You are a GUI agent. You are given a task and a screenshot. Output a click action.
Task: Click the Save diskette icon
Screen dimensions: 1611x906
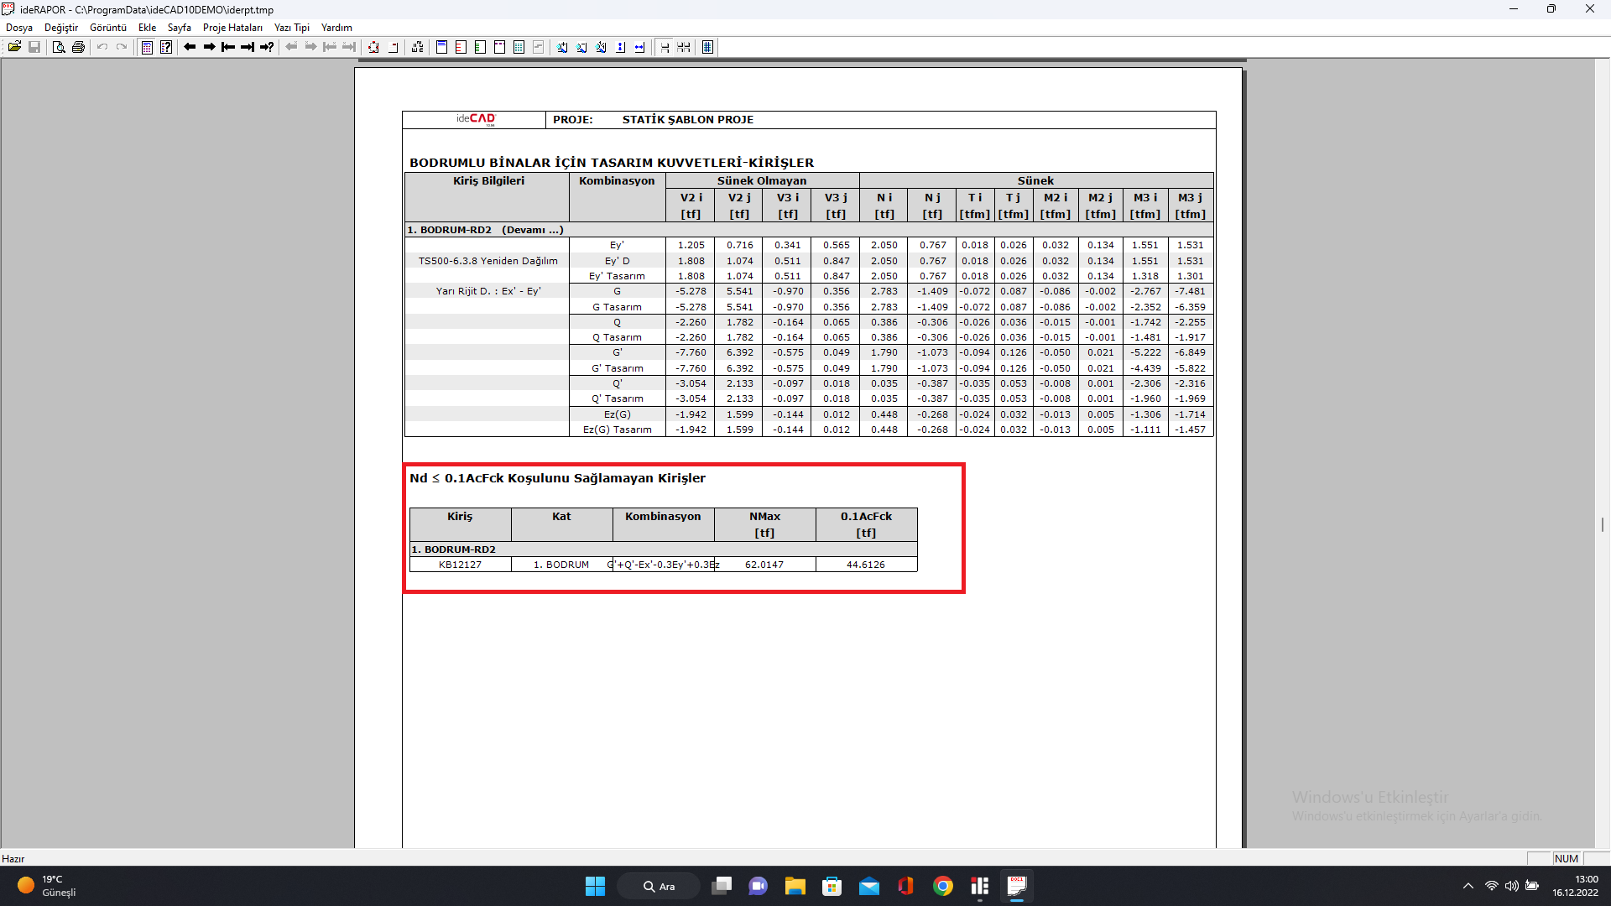(x=34, y=47)
